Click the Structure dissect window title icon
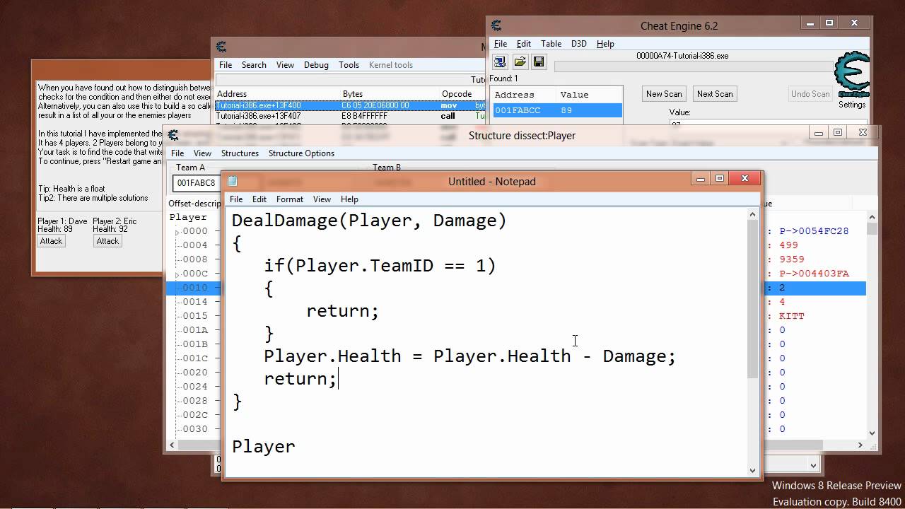This screenshot has height=509, width=905. [x=173, y=136]
